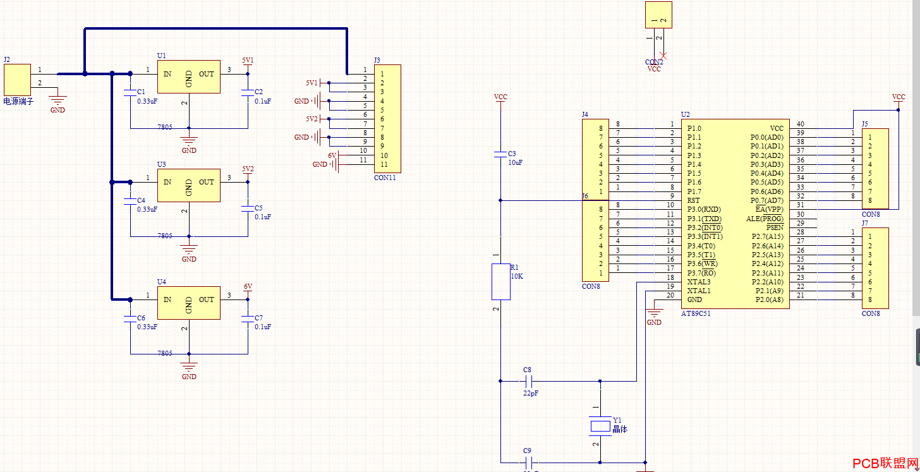920x472 pixels.
Task: Click the '10uF' value of C3
Action: [516, 162]
